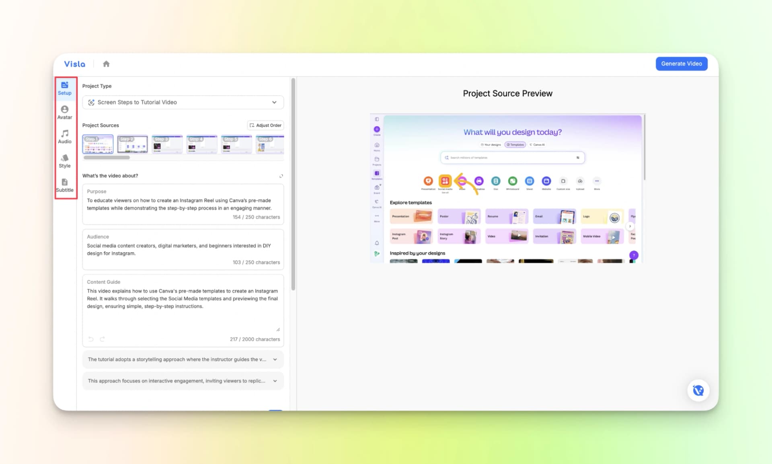Click the Vista logo
The width and height of the screenshot is (772, 464).
click(75, 64)
